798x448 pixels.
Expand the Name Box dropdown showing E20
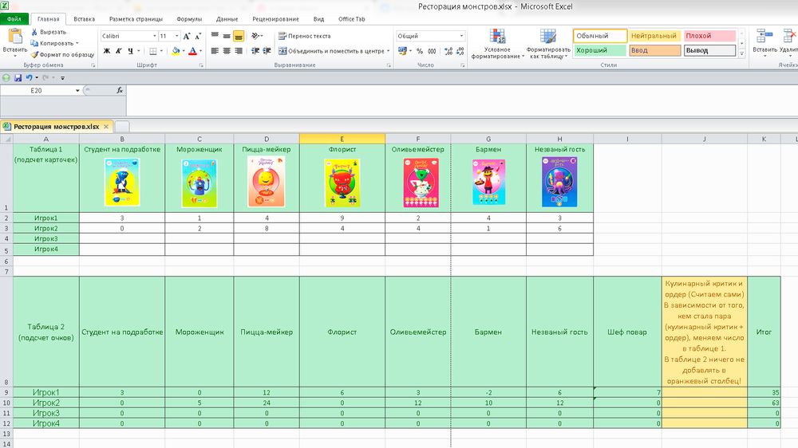pyautogui.click(x=77, y=91)
